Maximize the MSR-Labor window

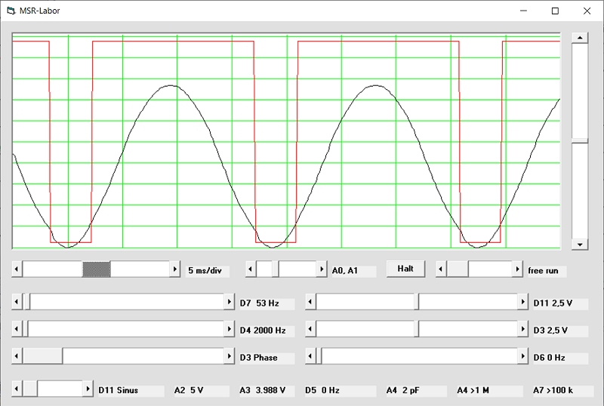[555, 11]
